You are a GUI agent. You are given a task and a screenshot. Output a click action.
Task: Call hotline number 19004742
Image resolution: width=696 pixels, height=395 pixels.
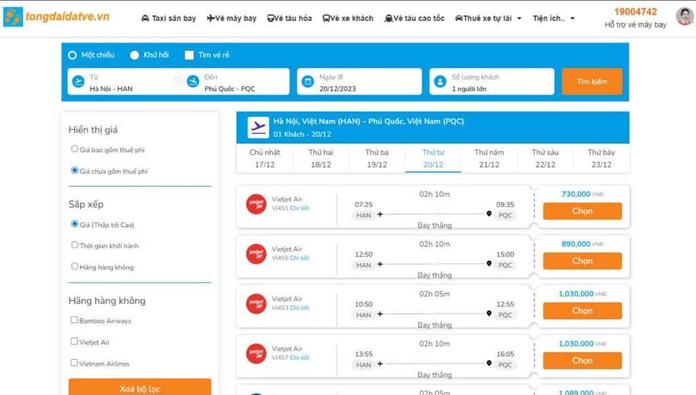(636, 12)
